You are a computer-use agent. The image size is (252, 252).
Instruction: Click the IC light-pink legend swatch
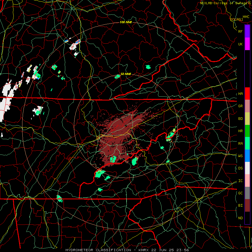tap(247, 181)
